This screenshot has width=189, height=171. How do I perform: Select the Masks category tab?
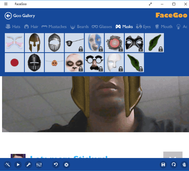coord(124,27)
